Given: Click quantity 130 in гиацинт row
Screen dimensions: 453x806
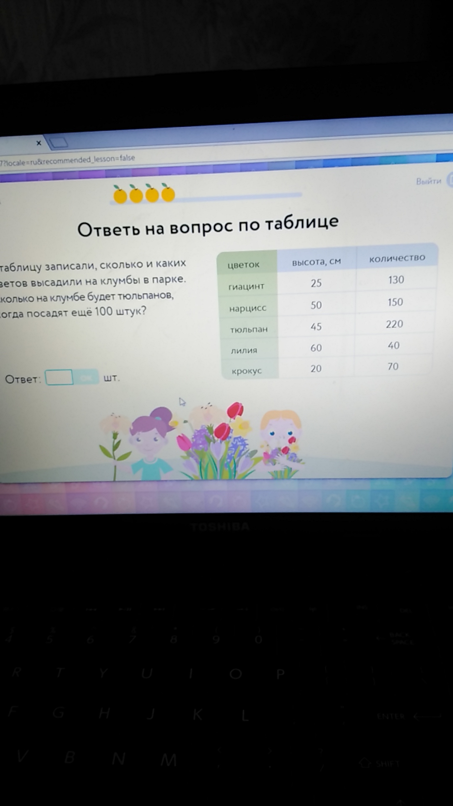Looking at the screenshot, I should point(396,280).
